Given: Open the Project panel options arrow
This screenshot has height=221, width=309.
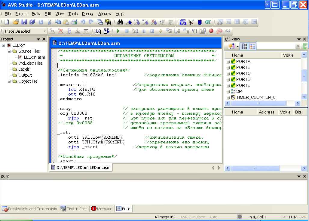Looking at the screenshot, I should 38,39.
